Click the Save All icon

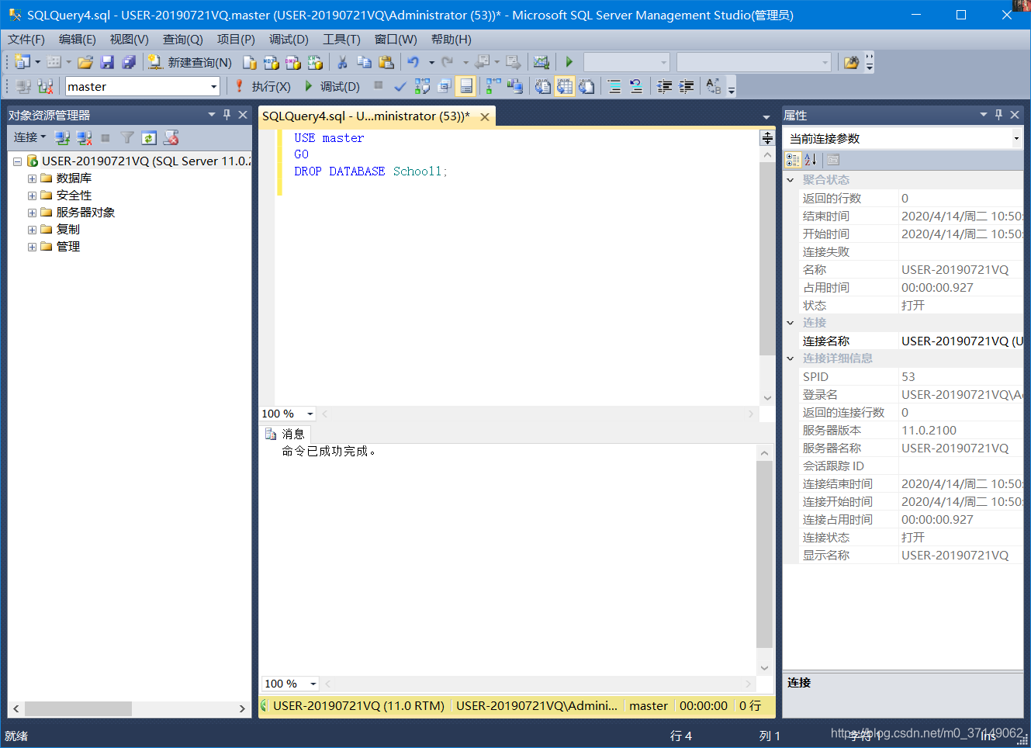pos(129,62)
